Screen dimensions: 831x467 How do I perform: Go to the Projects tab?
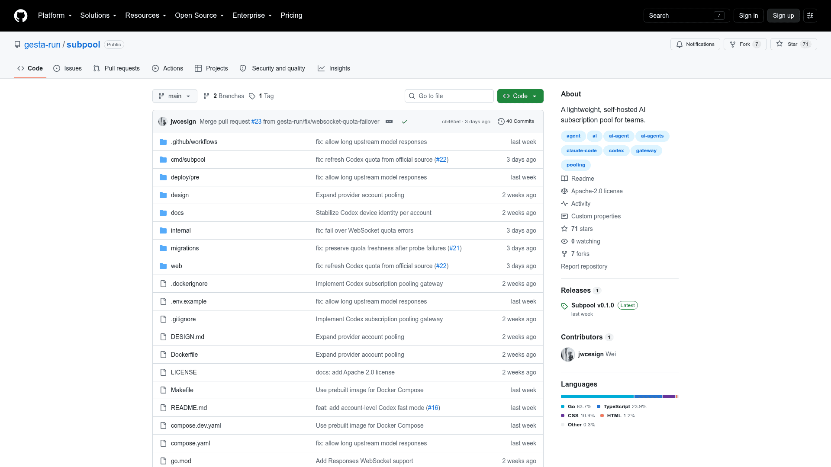[211, 68]
